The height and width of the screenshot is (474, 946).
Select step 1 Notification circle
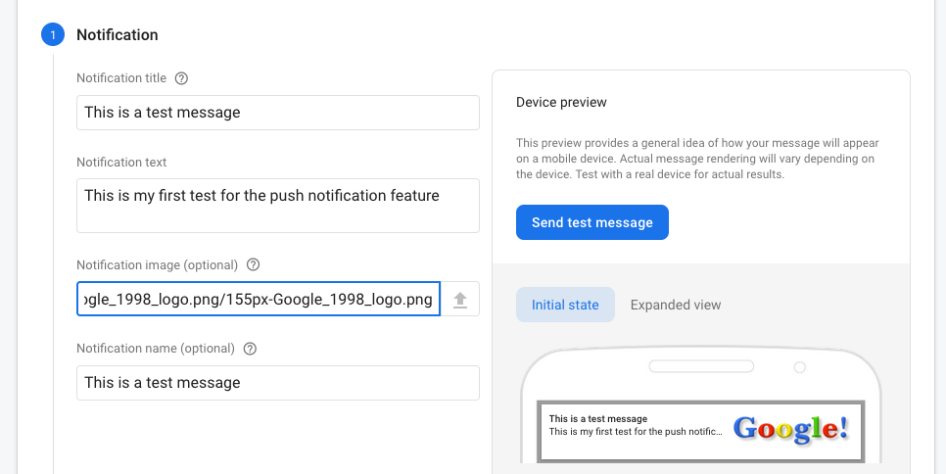pyautogui.click(x=53, y=35)
